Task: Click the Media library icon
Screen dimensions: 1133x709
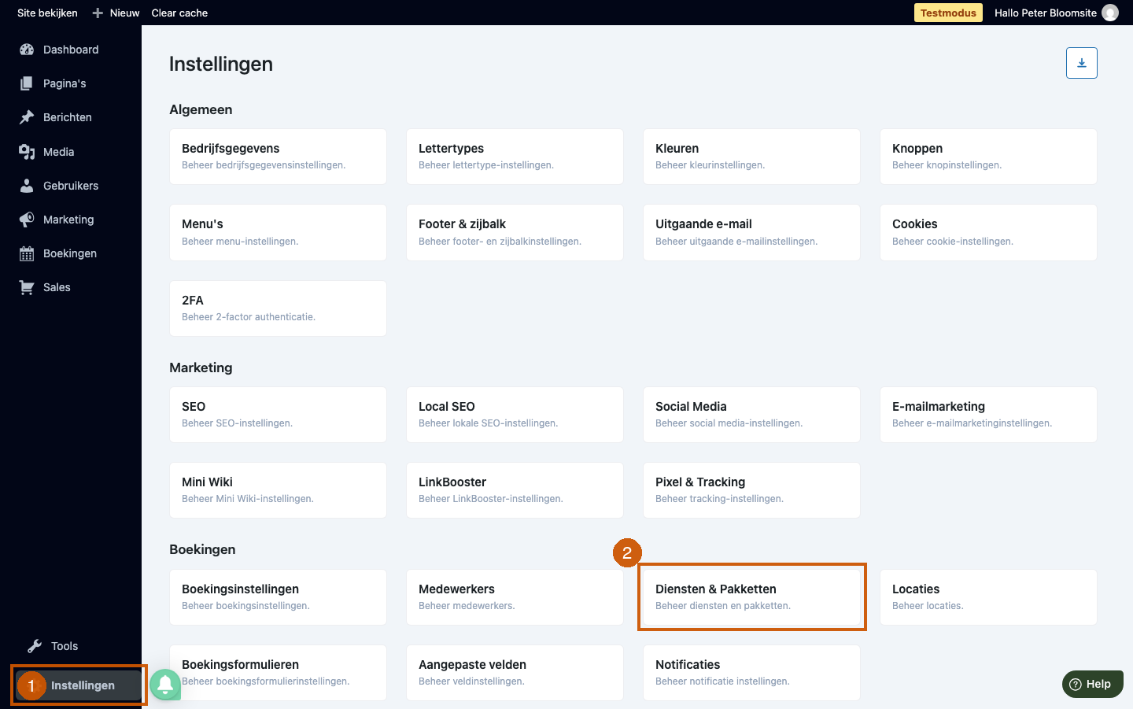Action: 27,152
